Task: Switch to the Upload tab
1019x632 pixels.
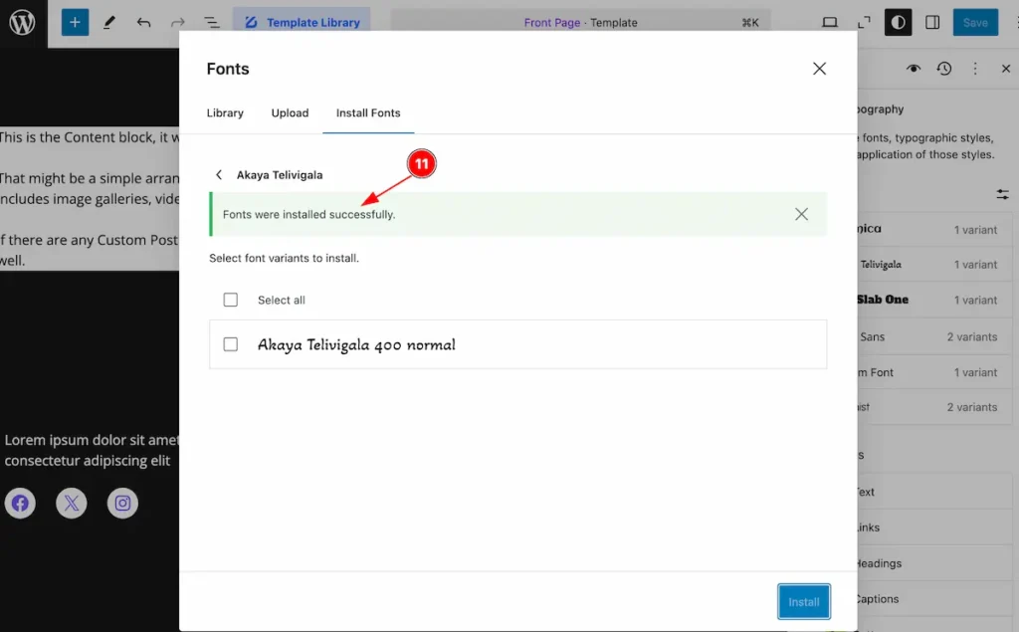Action: [290, 113]
